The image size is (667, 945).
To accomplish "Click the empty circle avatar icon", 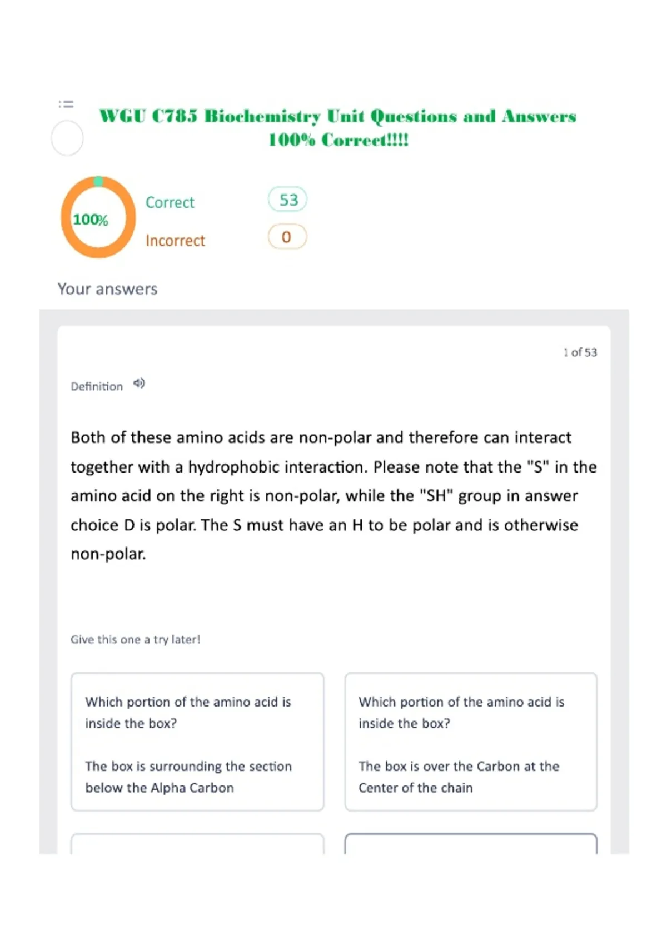I will pos(67,138).
